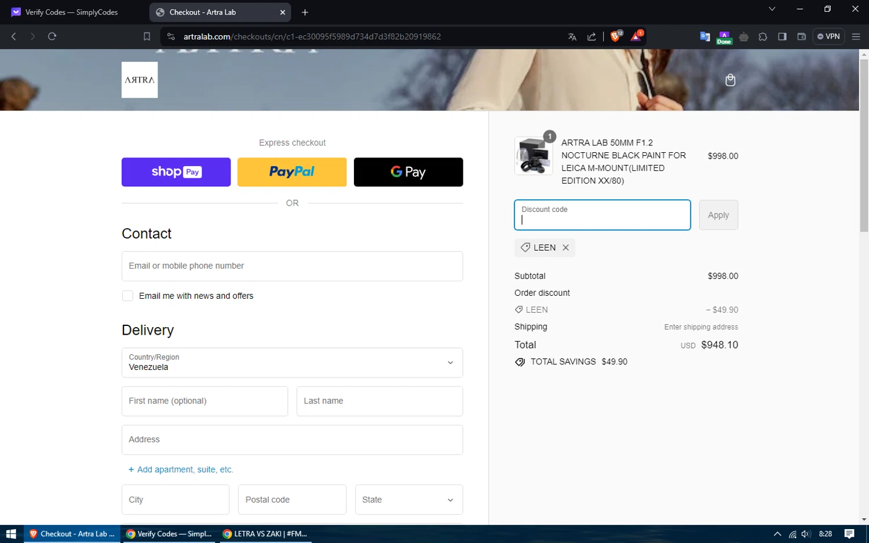Click the browser forward arrow
Viewport: 869px width, 543px height.
[x=33, y=36]
